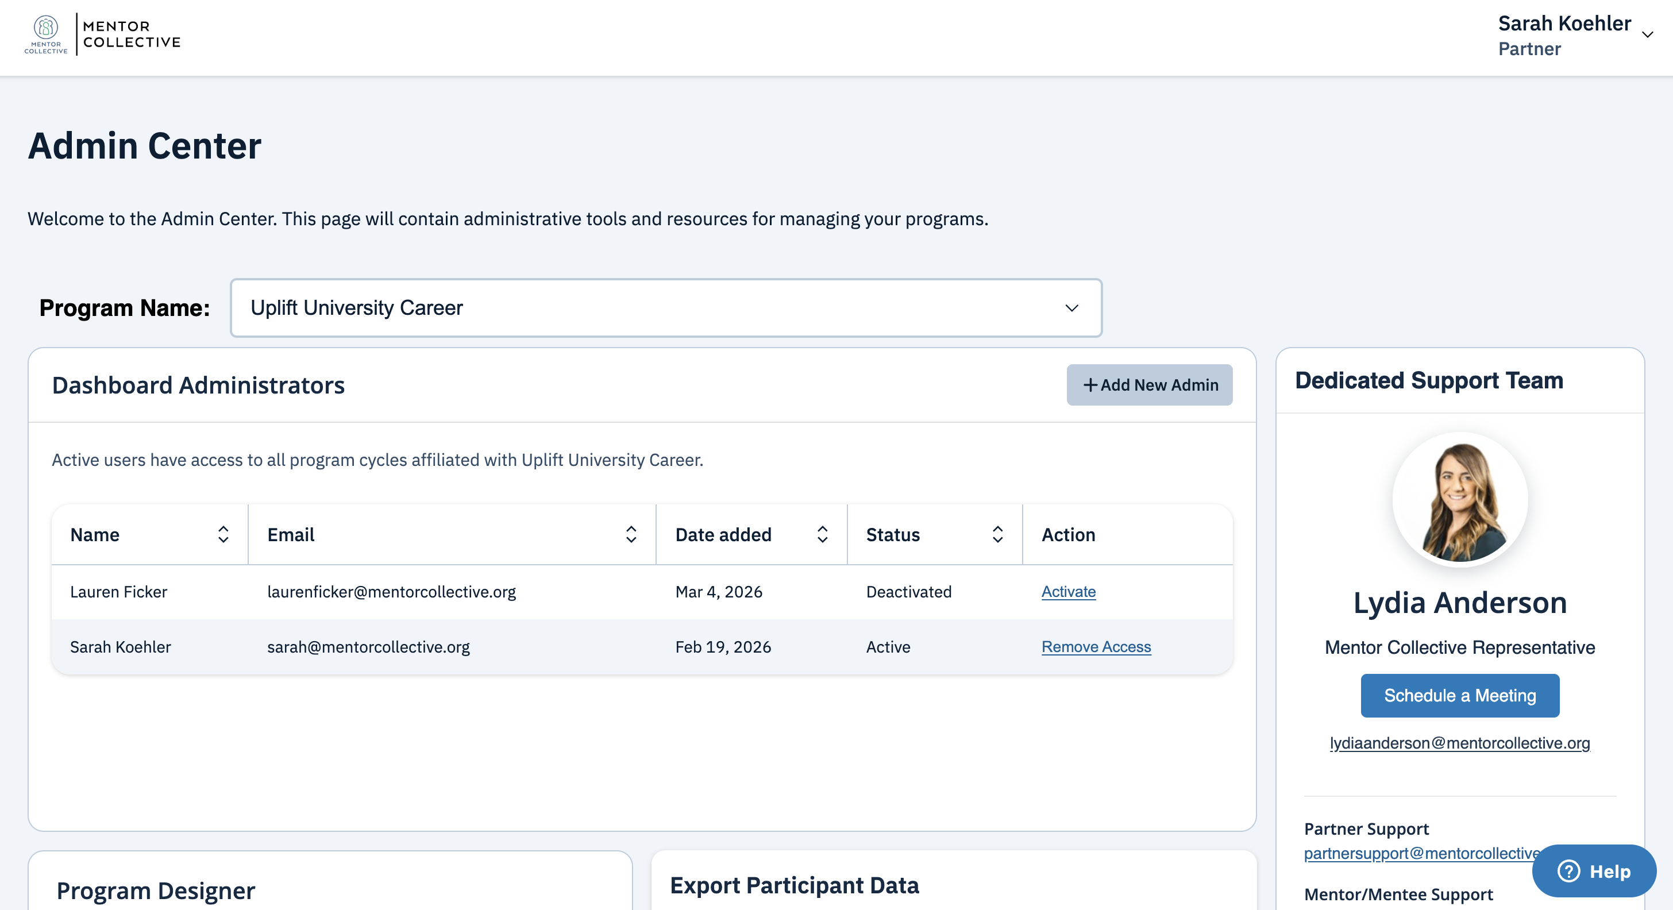
Task: Activate Lauren Ficker's admin access
Action: [x=1069, y=592]
